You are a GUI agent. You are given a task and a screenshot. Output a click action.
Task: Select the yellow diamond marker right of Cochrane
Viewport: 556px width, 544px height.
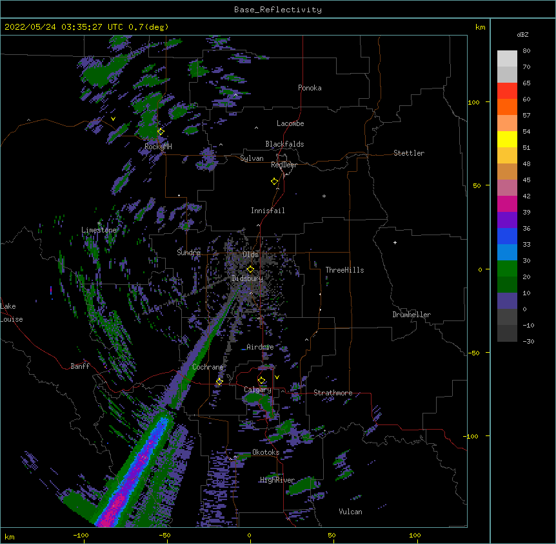pyautogui.click(x=219, y=381)
